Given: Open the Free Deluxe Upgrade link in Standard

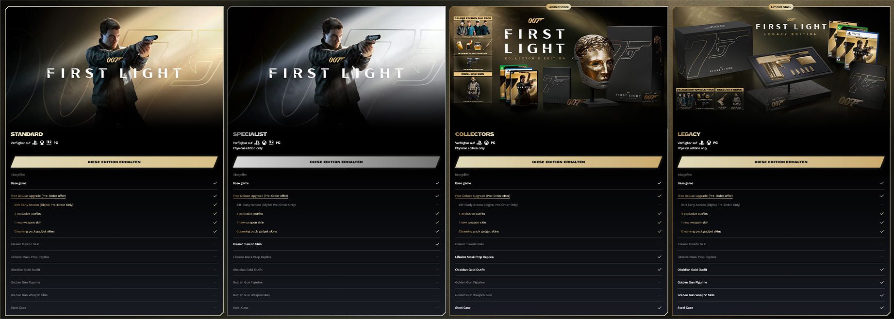Looking at the screenshot, I should pyautogui.click(x=38, y=196).
